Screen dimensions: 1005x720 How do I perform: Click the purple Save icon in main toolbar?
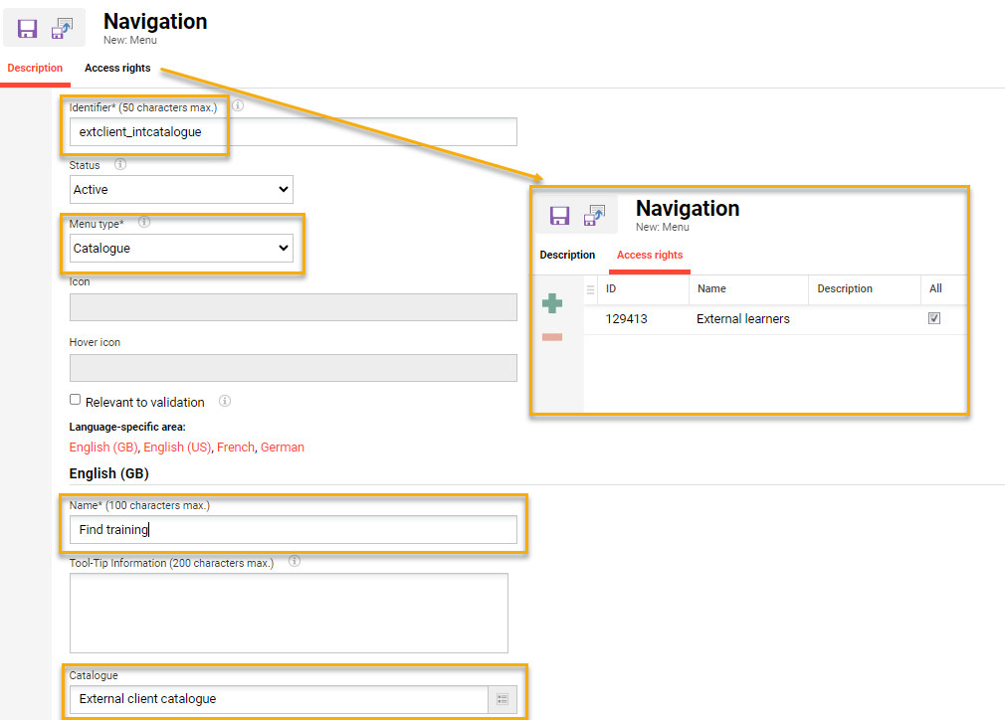point(27,29)
